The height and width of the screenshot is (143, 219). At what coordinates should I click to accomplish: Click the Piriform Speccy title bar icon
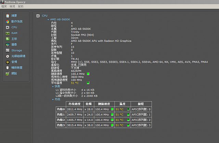2,2
